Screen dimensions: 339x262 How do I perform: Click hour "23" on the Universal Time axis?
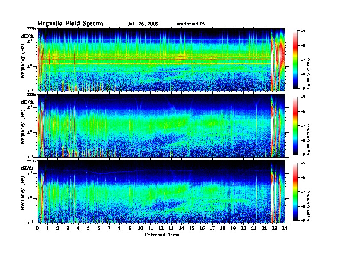pos(274,228)
